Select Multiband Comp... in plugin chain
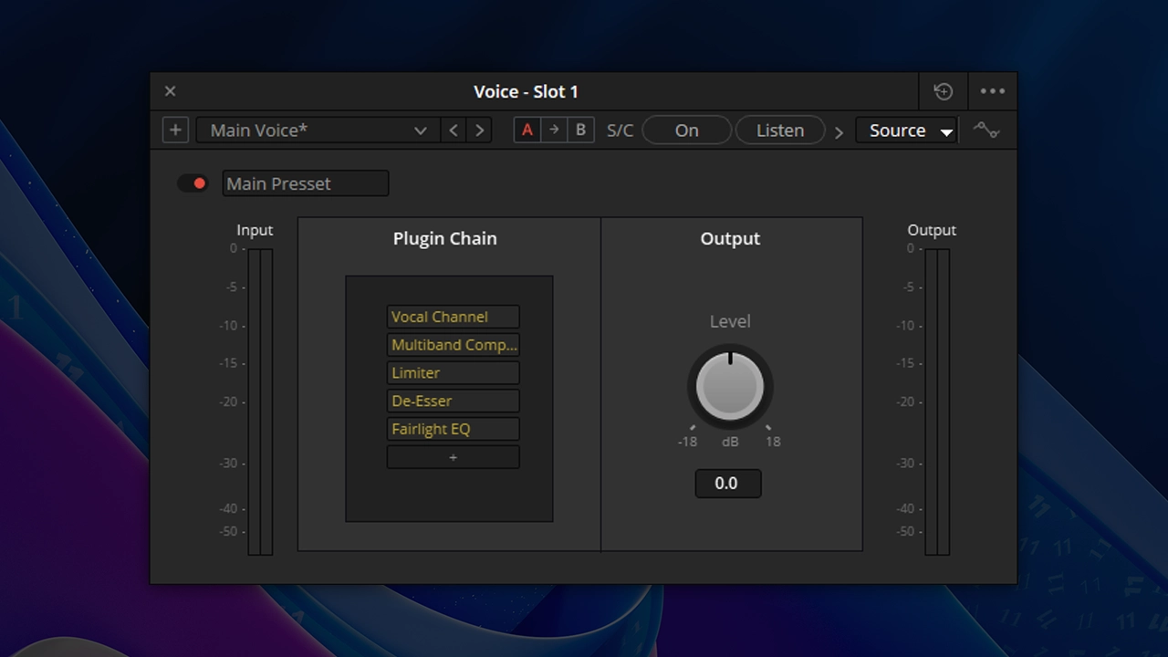The height and width of the screenshot is (657, 1168). tap(453, 345)
